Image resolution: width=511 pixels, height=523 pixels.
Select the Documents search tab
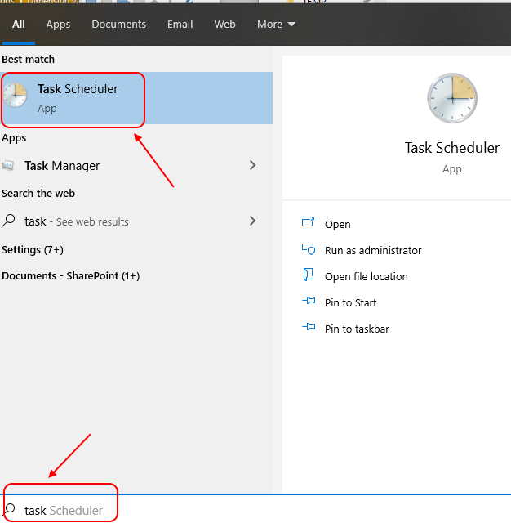tap(118, 25)
